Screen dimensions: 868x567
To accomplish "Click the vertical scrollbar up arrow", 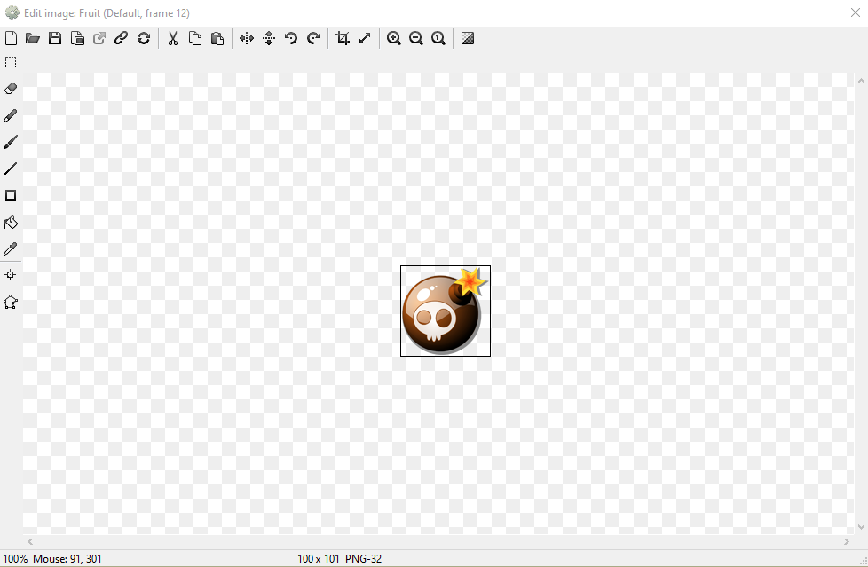I will click(x=861, y=81).
